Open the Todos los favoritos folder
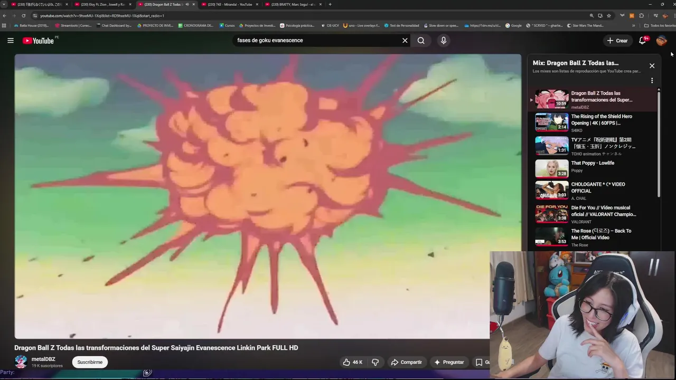Image resolution: width=676 pixels, height=380 pixels. click(660, 25)
